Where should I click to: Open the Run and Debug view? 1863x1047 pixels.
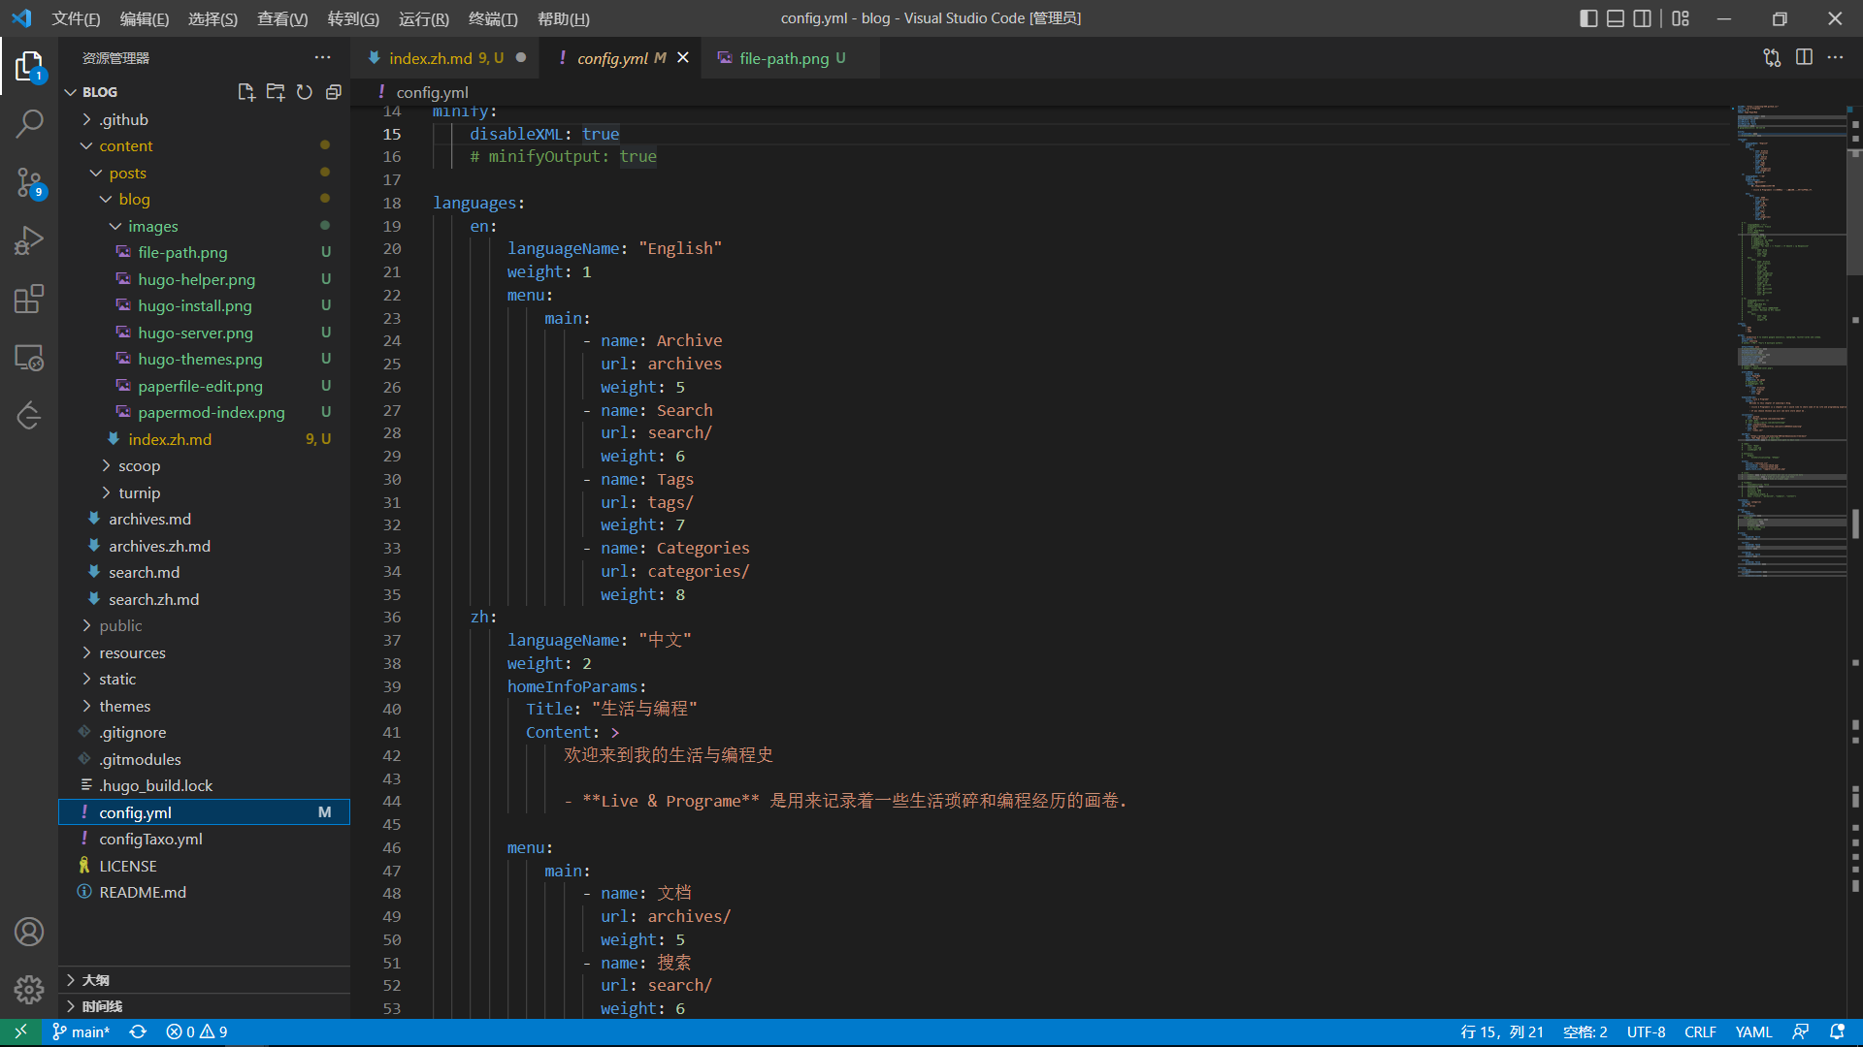click(29, 240)
